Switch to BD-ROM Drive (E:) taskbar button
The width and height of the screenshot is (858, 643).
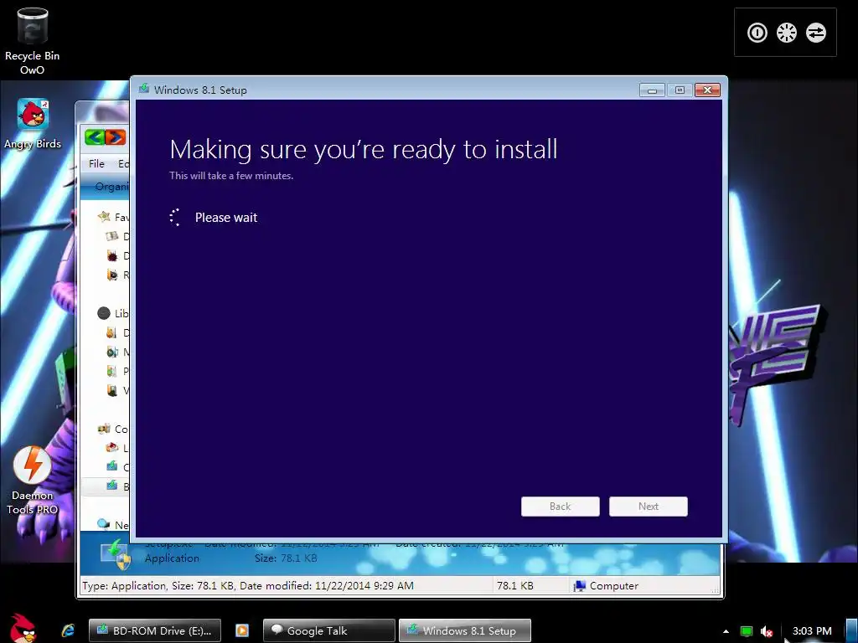coord(155,630)
